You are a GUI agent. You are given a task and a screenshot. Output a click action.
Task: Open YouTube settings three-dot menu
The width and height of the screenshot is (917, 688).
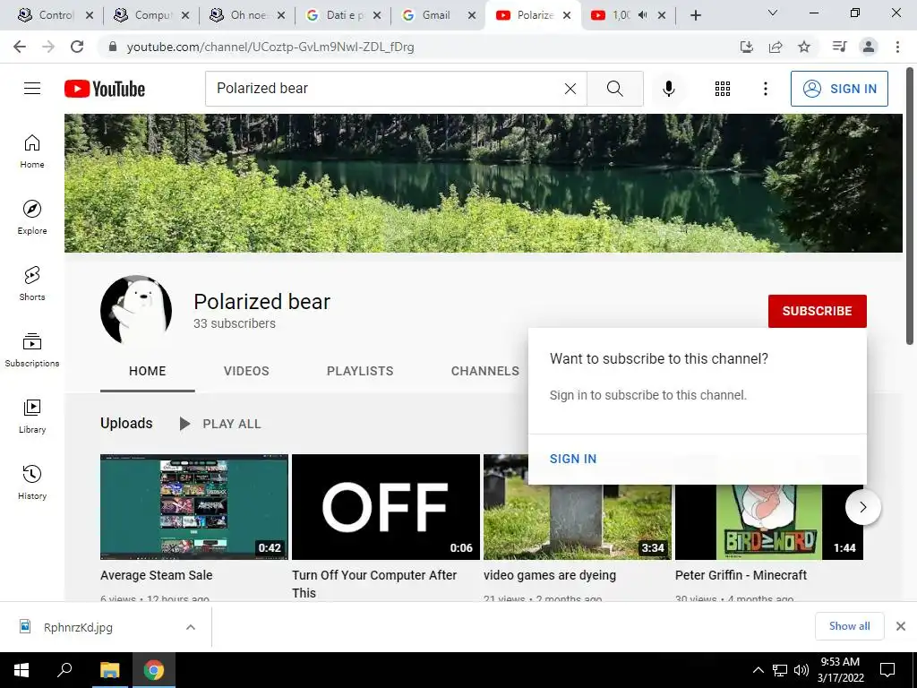pos(765,89)
